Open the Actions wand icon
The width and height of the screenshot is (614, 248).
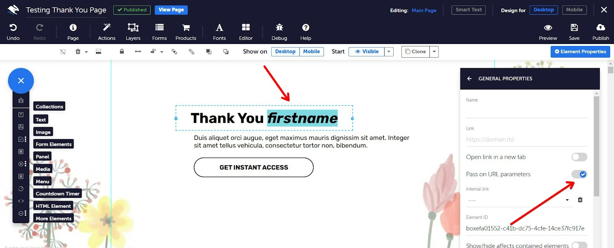[x=107, y=28]
